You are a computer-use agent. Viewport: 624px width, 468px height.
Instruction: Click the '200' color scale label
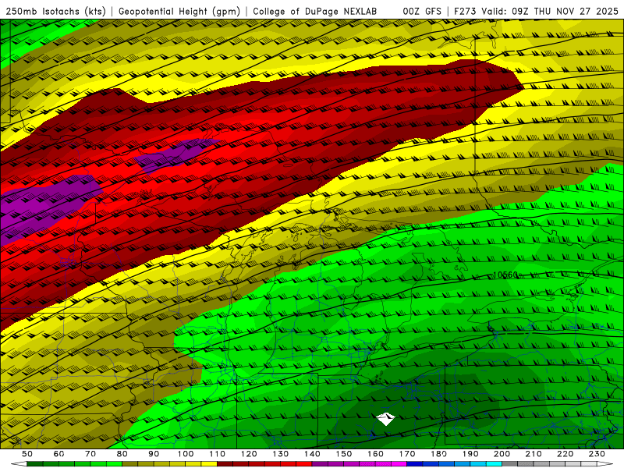point(502,454)
